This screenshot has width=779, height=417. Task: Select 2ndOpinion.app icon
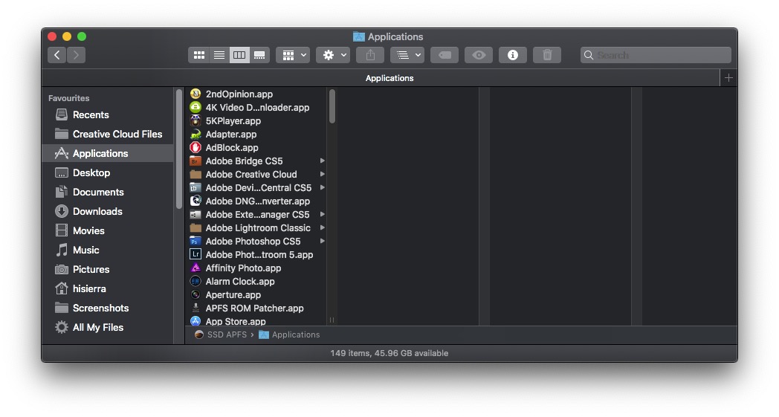click(195, 94)
